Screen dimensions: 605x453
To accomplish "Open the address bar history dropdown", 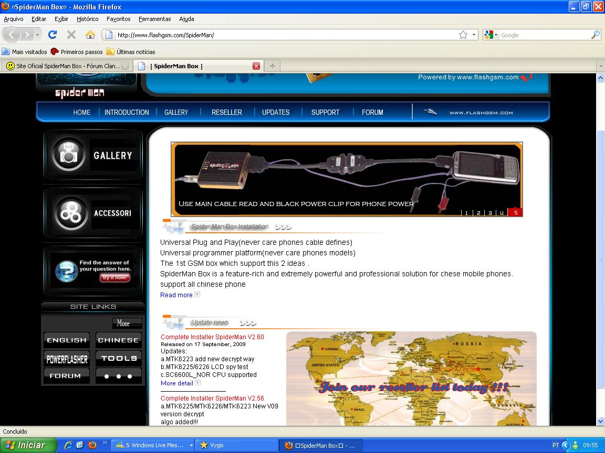I will pos(474,35).
